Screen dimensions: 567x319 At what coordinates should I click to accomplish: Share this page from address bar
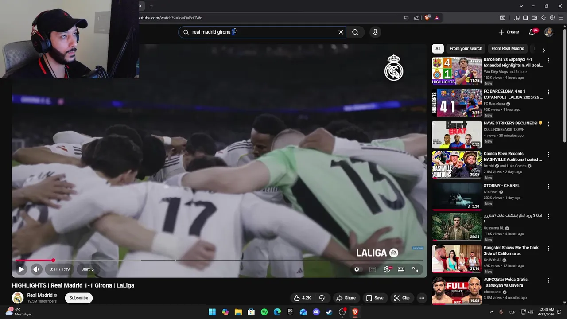click(x=416, y=18)
